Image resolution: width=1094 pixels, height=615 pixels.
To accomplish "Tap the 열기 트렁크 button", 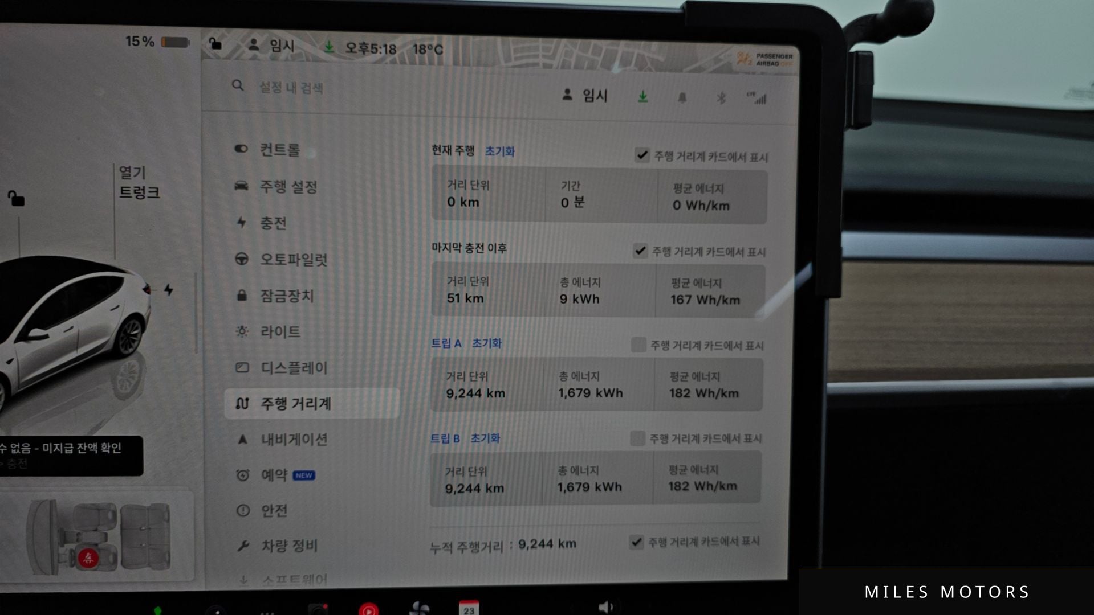I will [139, 182].
